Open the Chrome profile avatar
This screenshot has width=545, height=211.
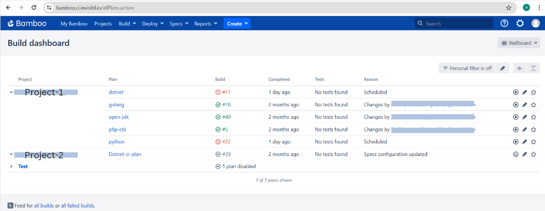[x=526, y=7]
